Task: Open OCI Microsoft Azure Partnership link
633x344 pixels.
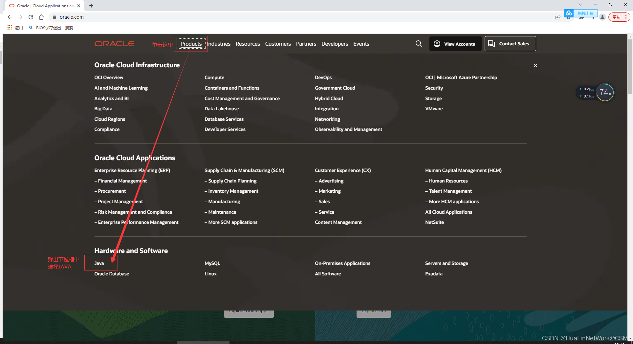Action: pyautogui.click(x=461, y=77)
